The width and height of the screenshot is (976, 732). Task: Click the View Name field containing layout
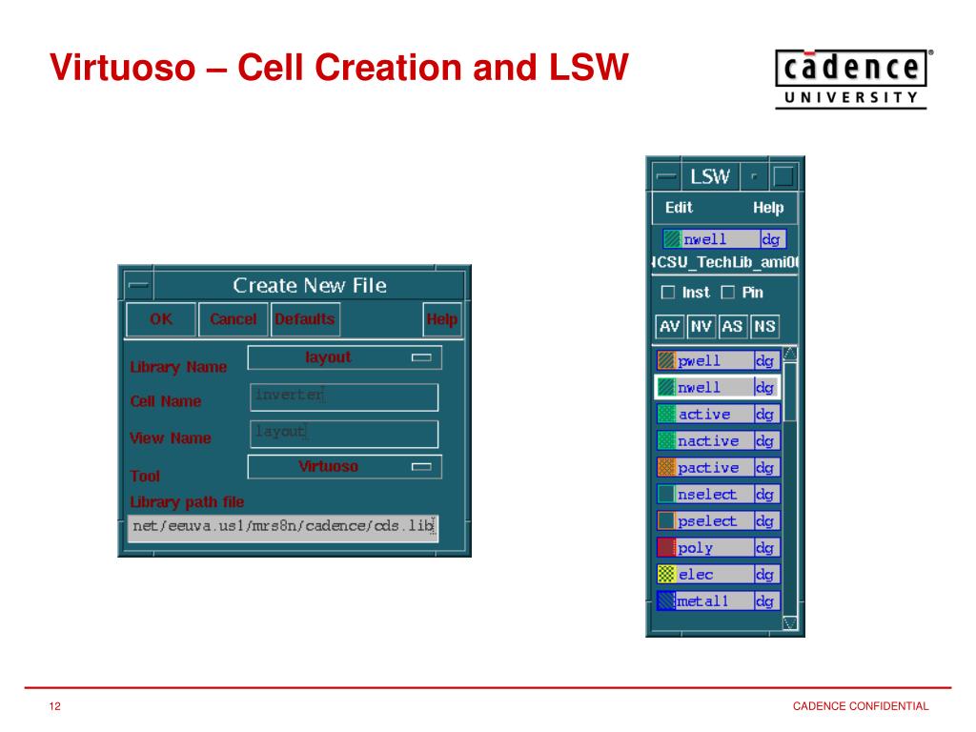(343, 434)
